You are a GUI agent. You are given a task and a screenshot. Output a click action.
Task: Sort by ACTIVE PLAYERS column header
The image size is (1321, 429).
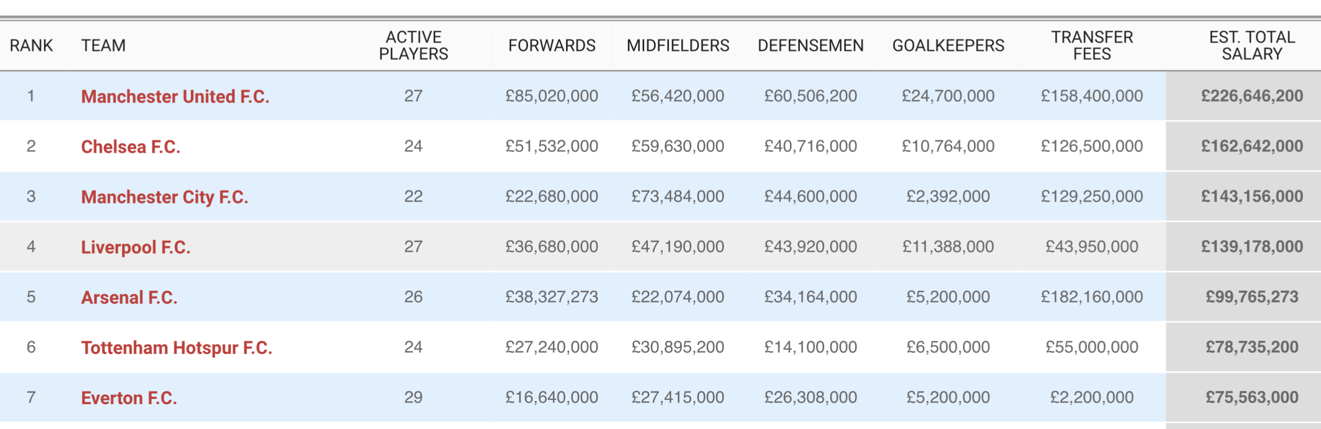[x=414, y=45]
